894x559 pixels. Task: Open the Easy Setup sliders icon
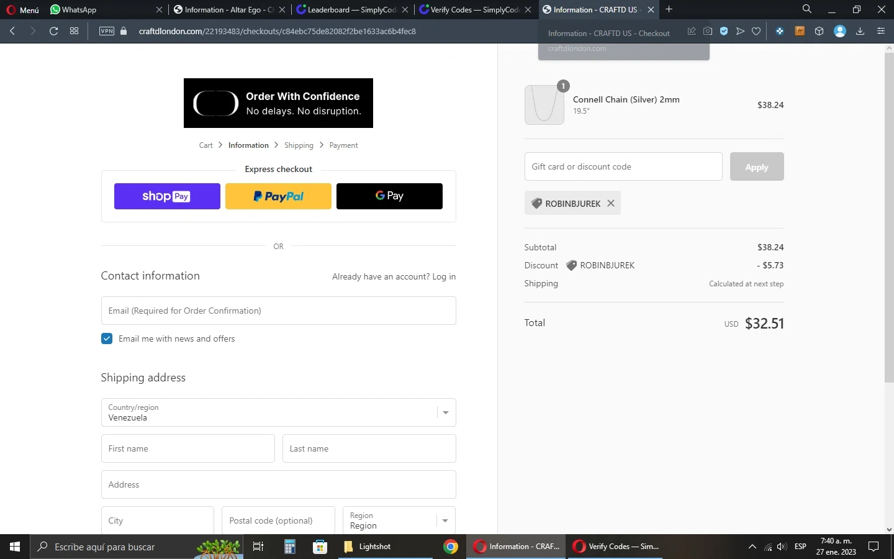(881, 31)
